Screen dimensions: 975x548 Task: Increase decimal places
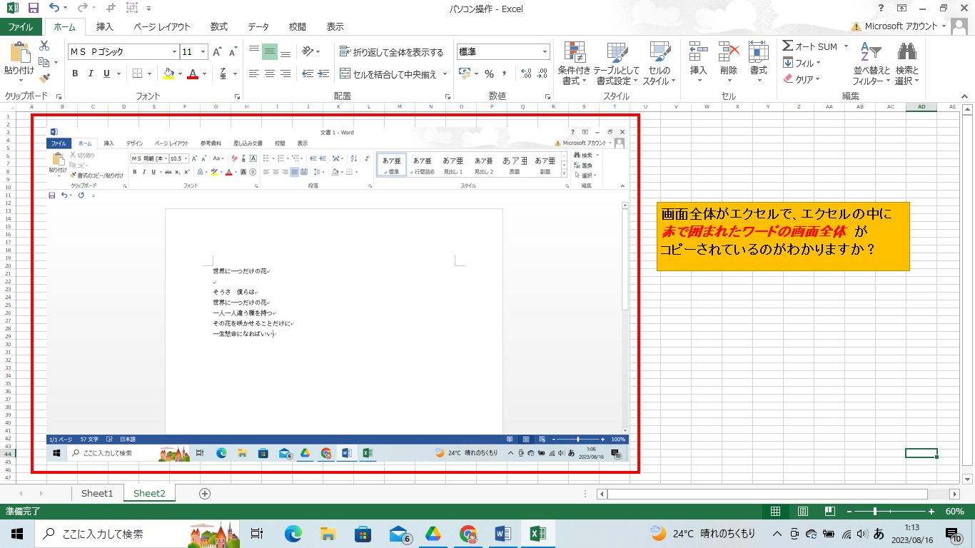pyautogui.click(x=527, y=73)
